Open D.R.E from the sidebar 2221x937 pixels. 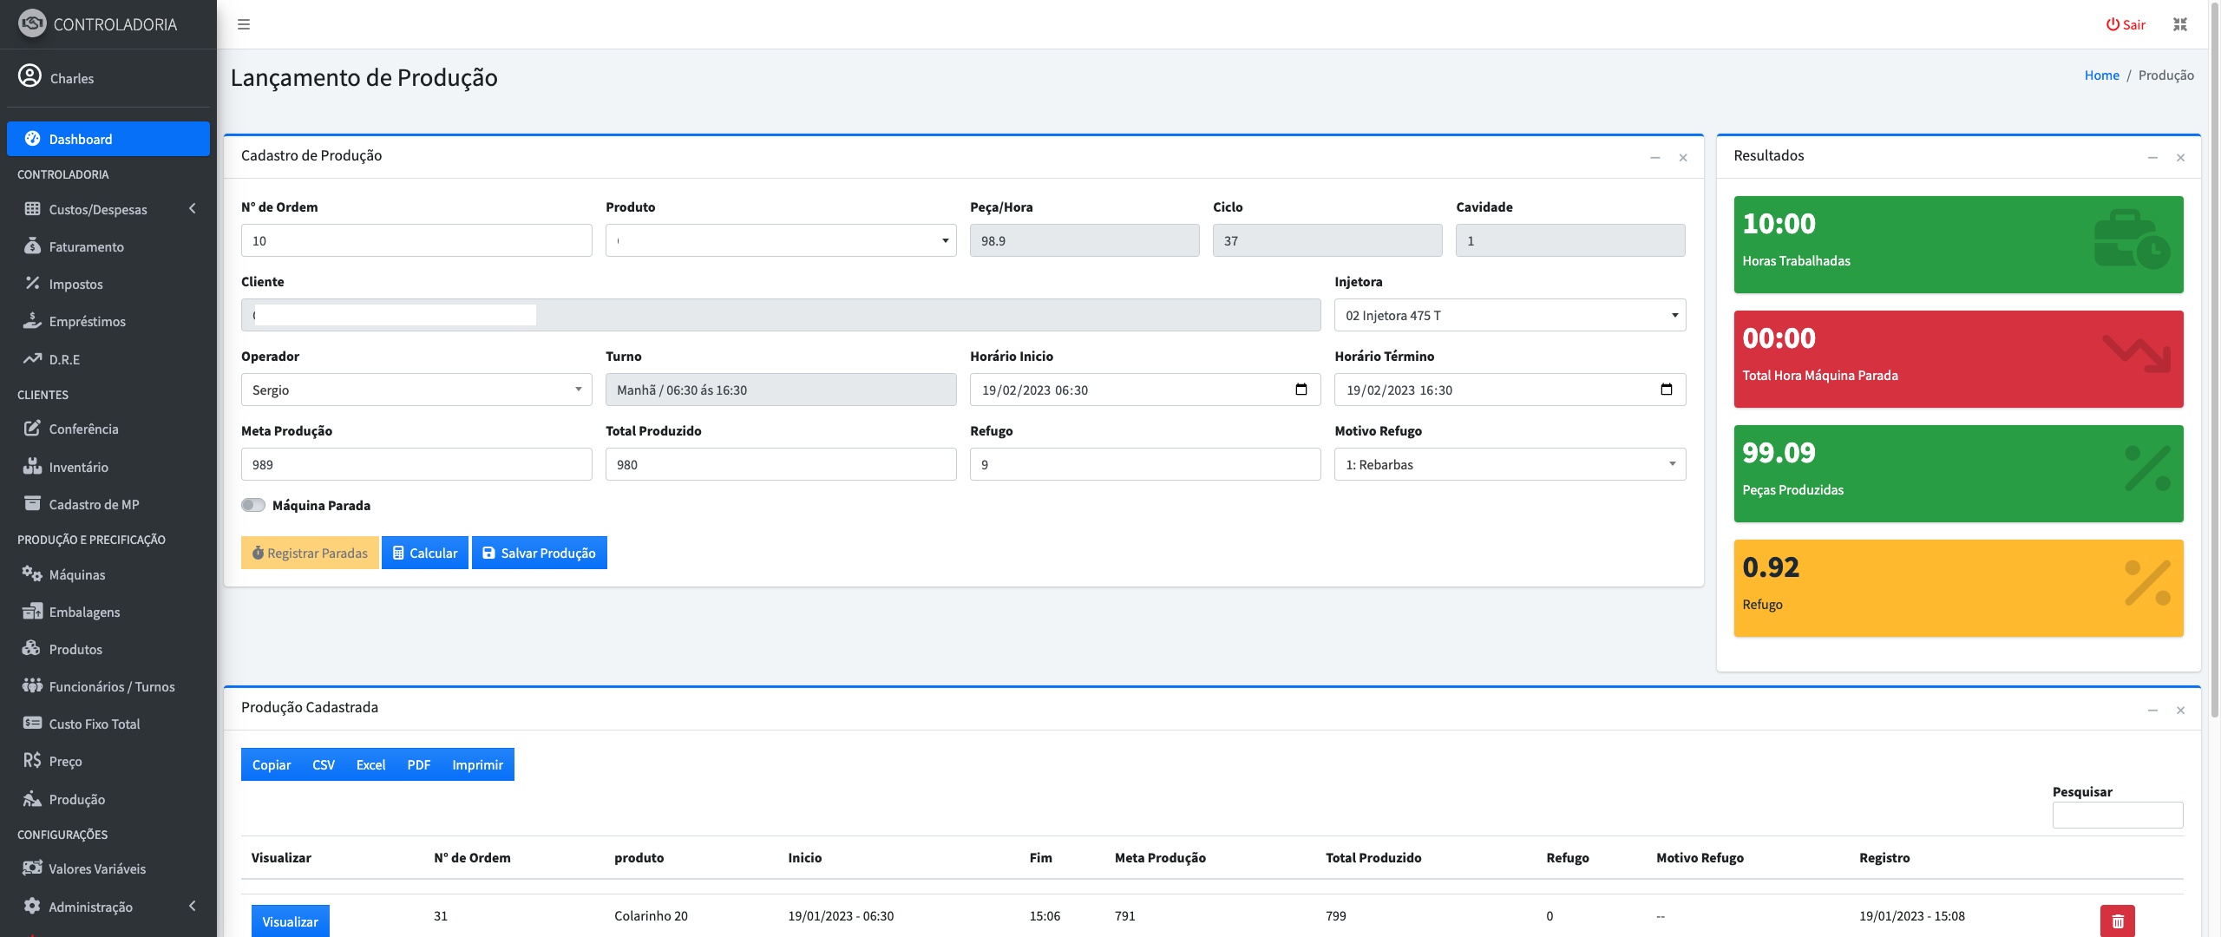(x=64, y=359)
